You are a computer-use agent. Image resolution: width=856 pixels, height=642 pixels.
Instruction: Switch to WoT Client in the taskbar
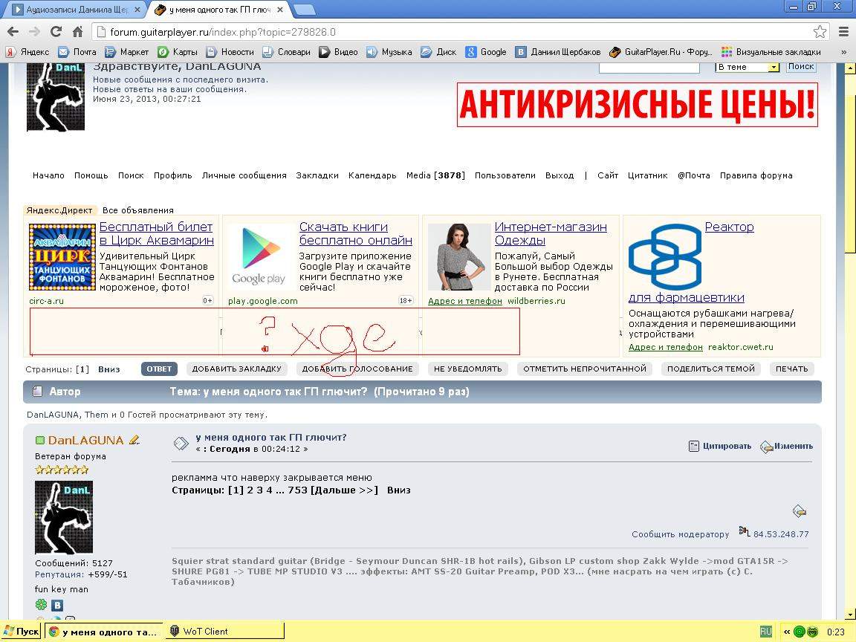224,632
